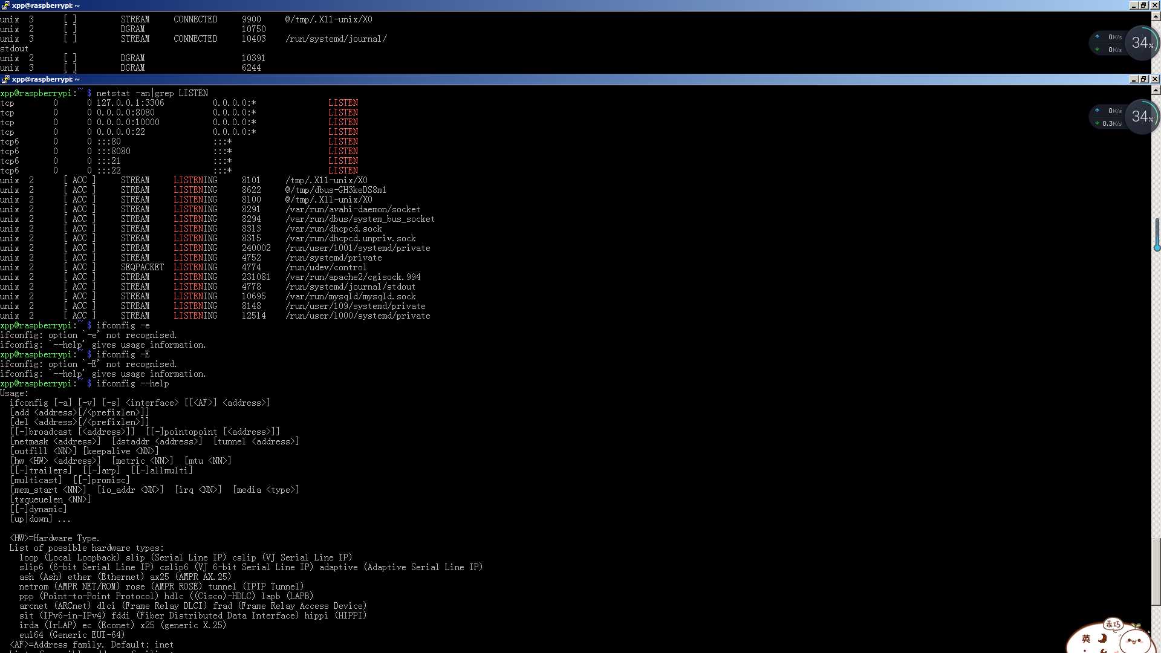Click on the LISTEN status label tcp line
The image size is (1161, 653).
343,103
